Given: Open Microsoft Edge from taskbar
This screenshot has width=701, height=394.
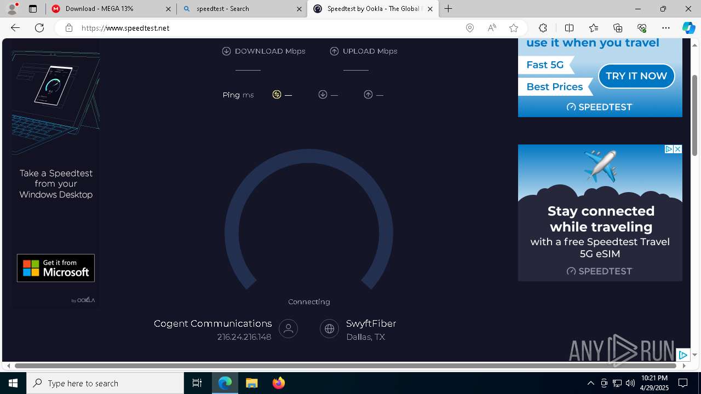Looking at the screenshot, I should (x=225, y=383).
